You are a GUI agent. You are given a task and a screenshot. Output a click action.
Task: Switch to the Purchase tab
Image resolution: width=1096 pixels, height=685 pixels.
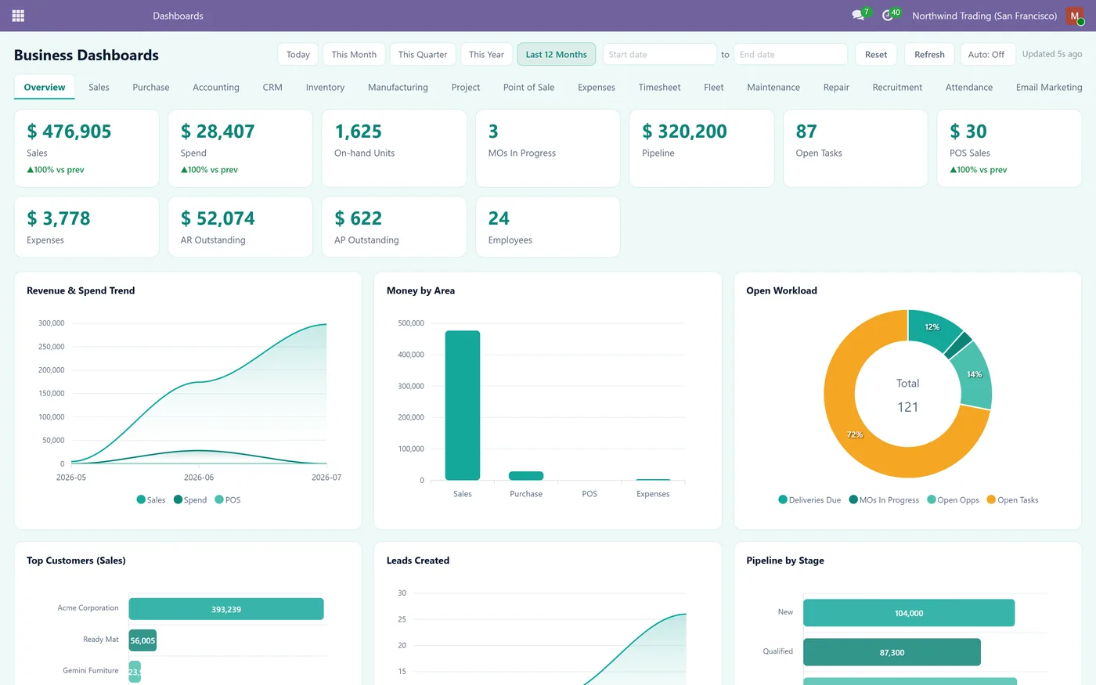click(x=151, y=87)
